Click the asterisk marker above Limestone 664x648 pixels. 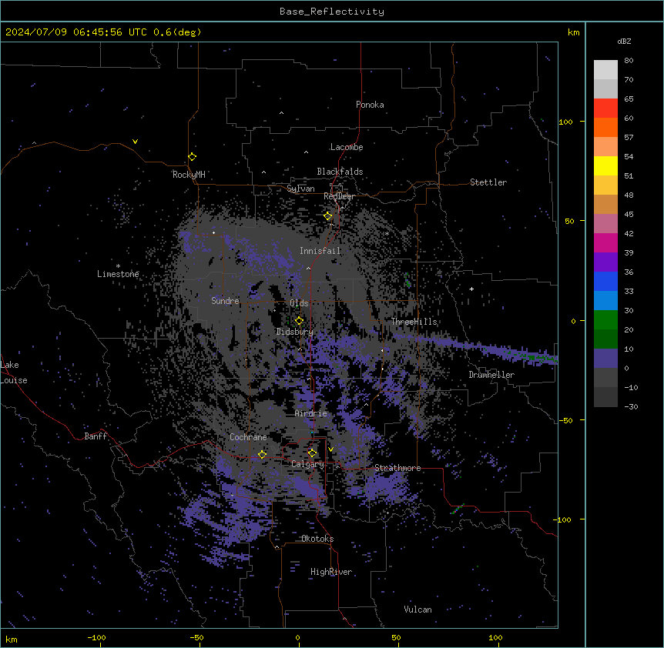click(118, 266)
